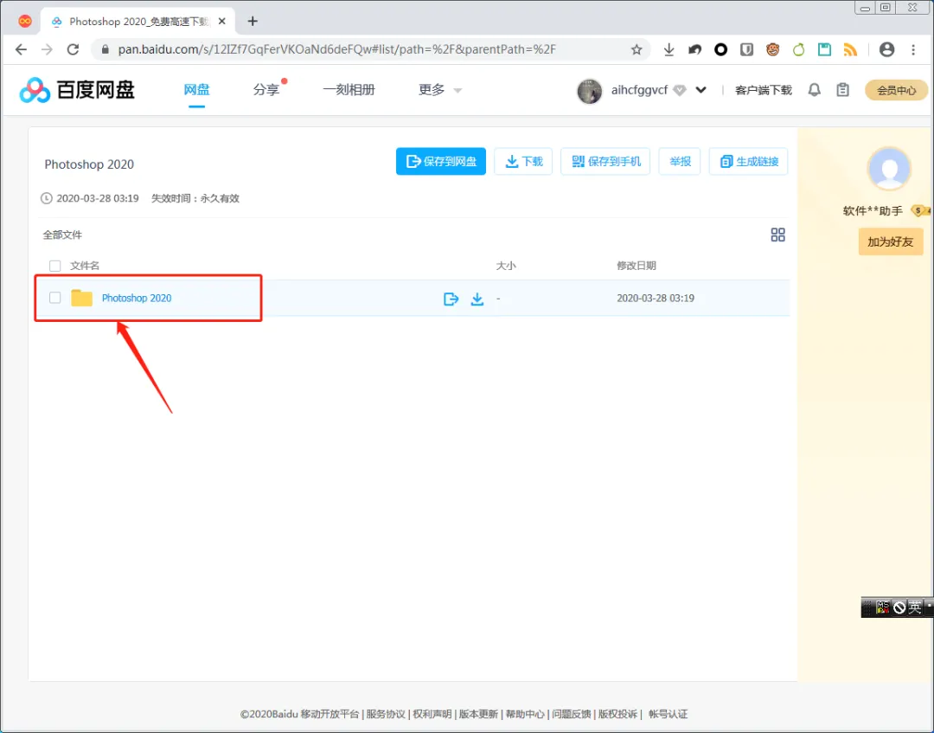Click the 全部文件 breadcrumb

pos(62,235)
